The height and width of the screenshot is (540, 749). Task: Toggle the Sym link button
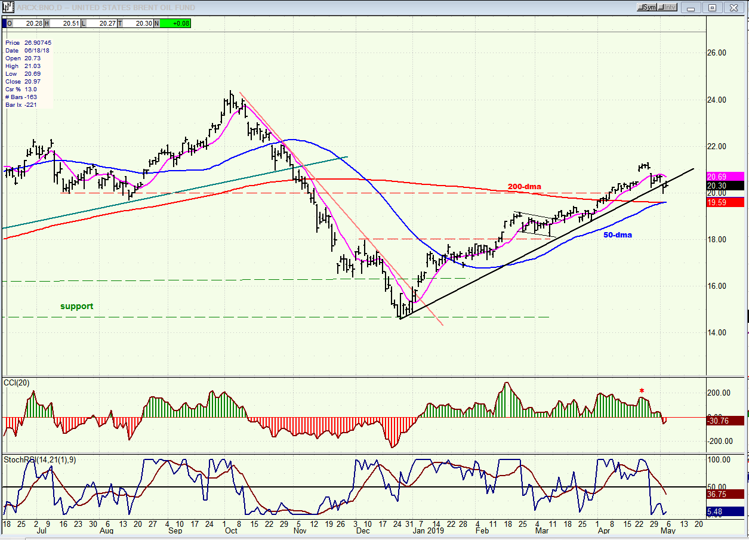tap(647, 7)
